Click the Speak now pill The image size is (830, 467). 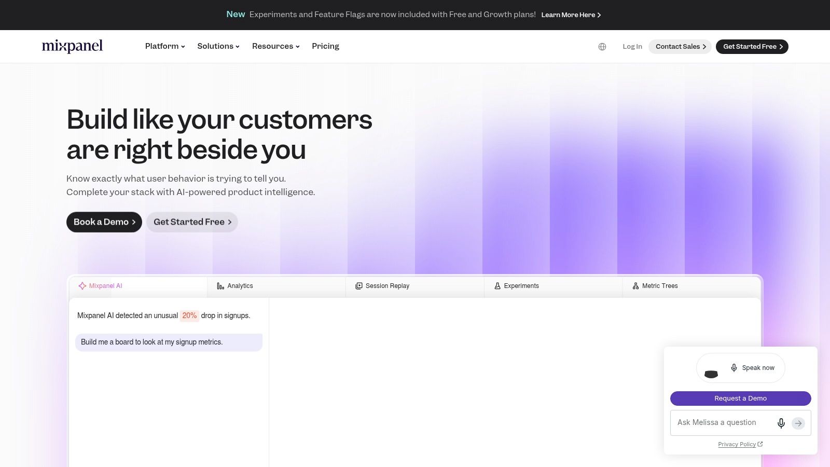pyautogui.click(x=741, y=368)
